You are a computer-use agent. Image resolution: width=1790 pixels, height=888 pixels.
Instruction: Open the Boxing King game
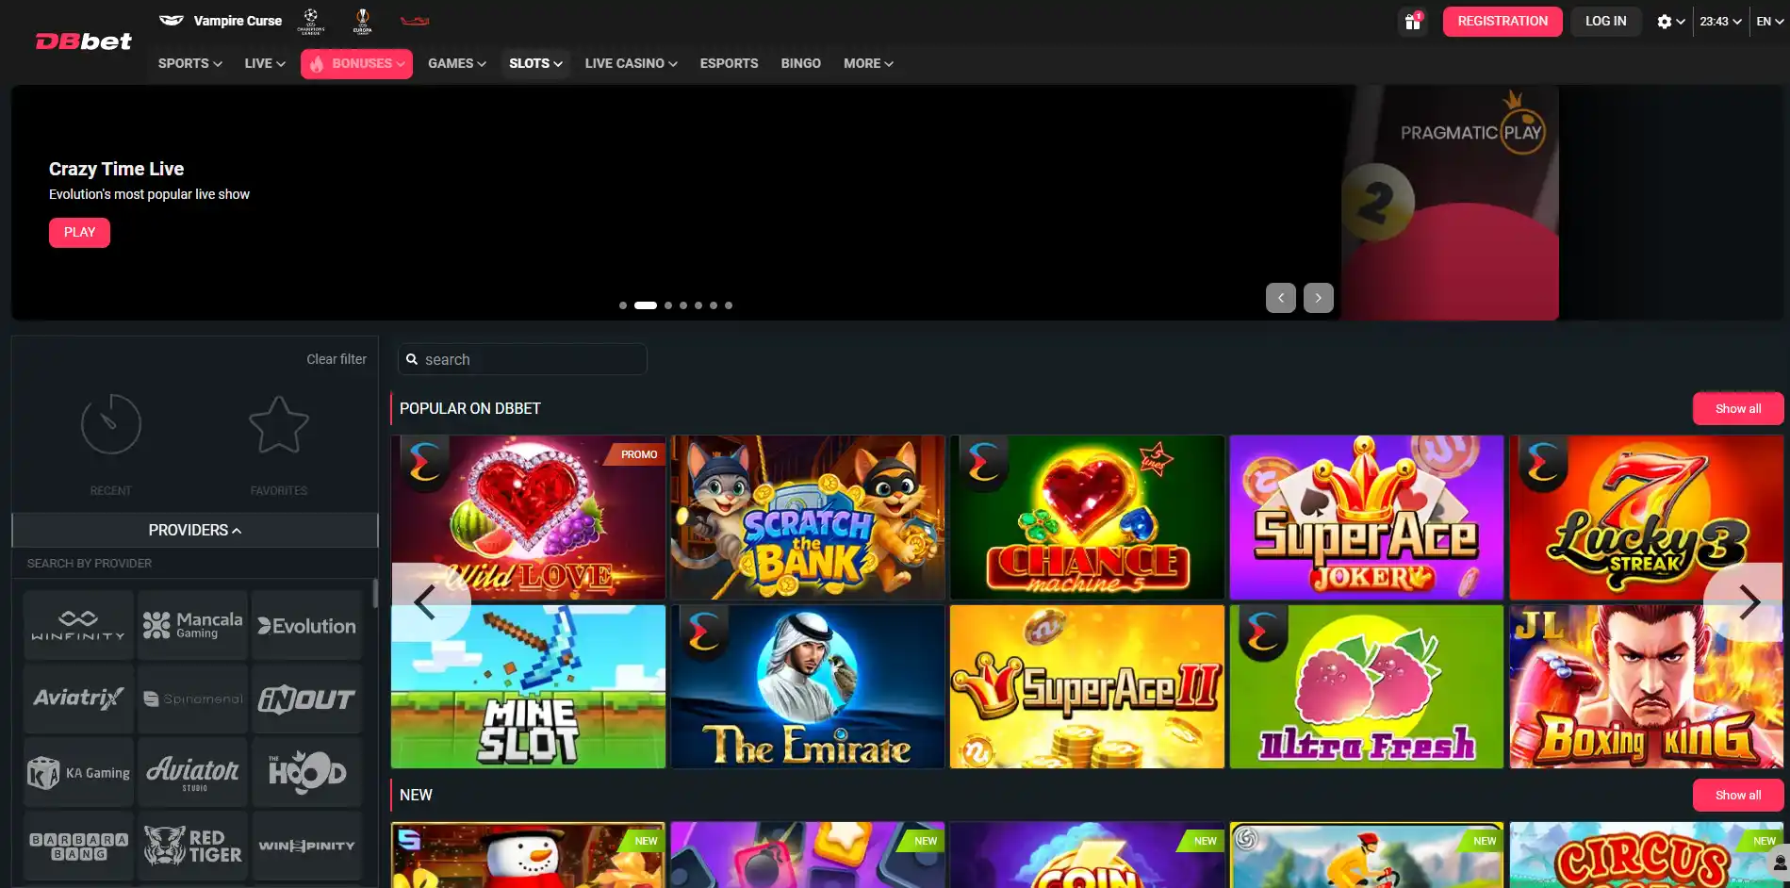pos(1646,686)
